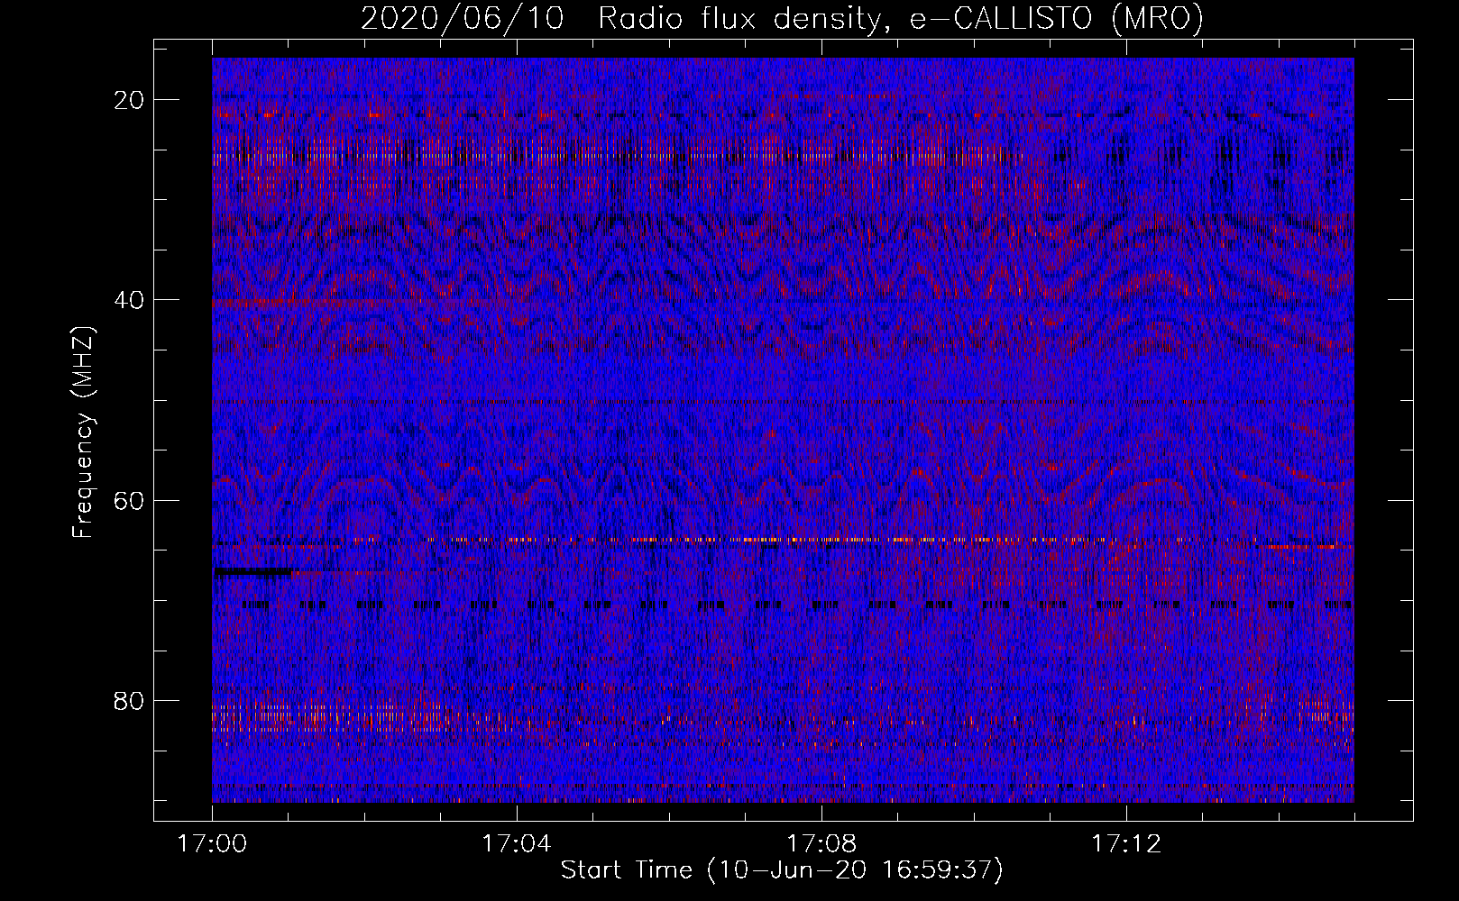Image resolution: width=1459 pixels, height=901 pixels.
Task: Click the plot title '2020/06/10 Radio flux density, e-CALLISTO (MRO)'
Action: [x=782, y=18]
